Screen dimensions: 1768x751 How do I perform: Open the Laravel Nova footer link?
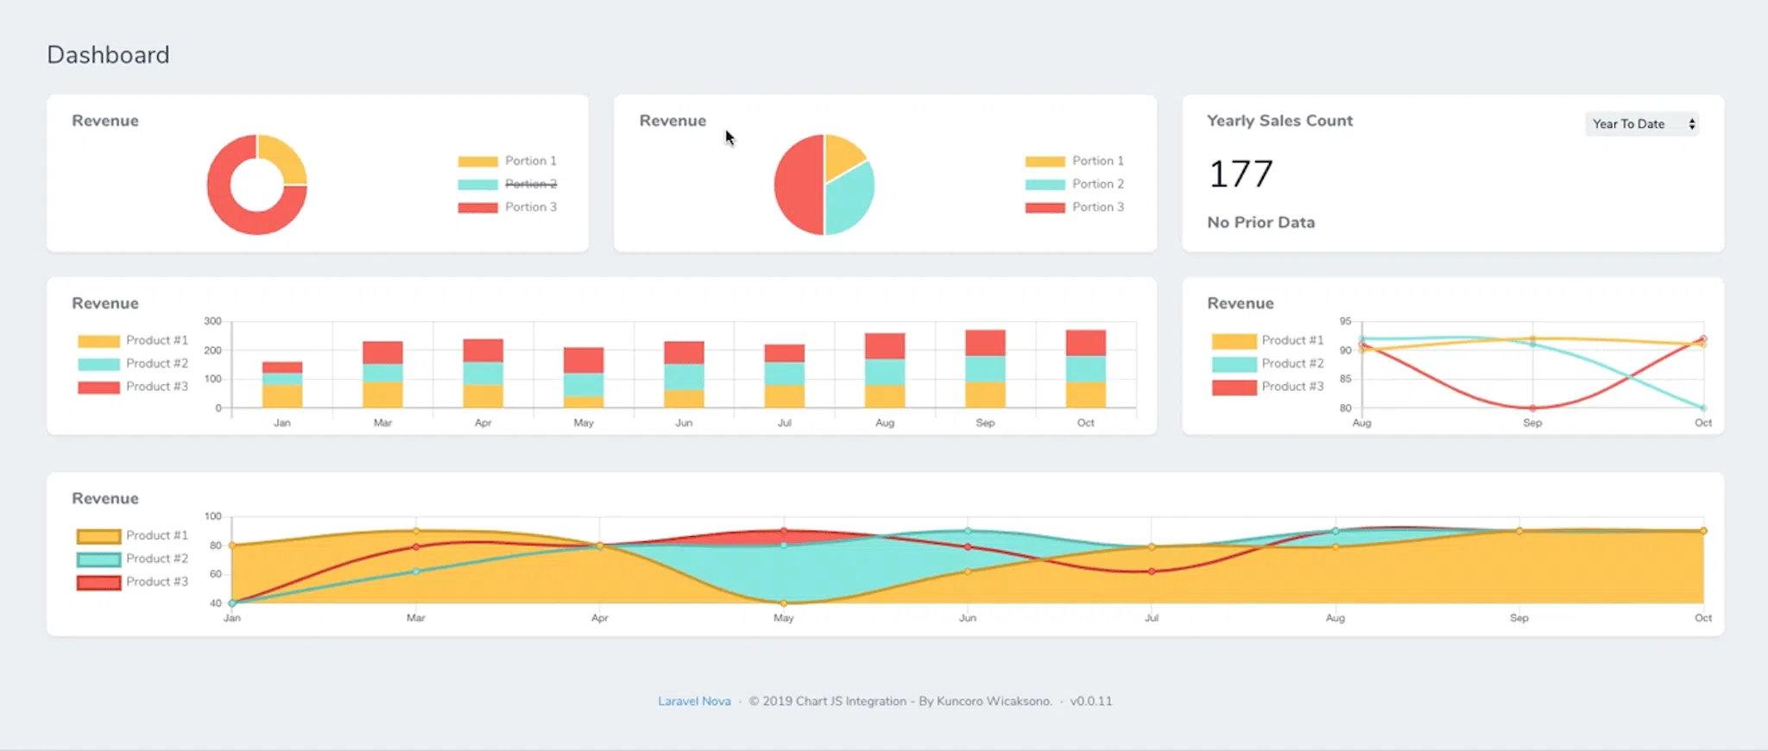pyautogui.click(x=694, y=701)
